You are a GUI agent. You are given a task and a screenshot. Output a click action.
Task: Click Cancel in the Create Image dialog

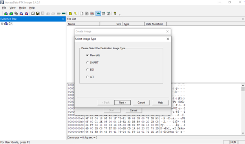tap(133, 110)
